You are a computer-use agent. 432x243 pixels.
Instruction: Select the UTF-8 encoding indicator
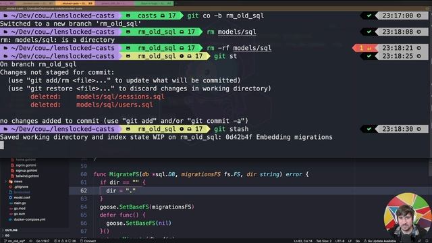click(340, 241)
